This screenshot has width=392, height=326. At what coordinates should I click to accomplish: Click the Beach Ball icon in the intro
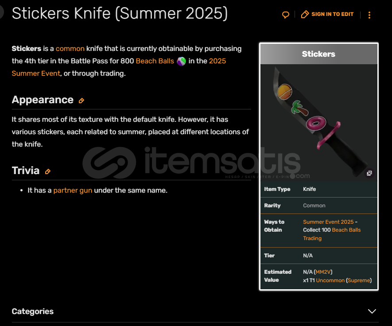point(181,61)
